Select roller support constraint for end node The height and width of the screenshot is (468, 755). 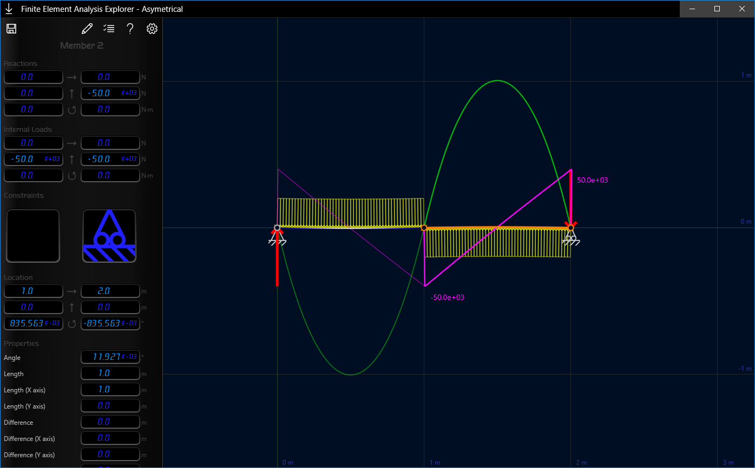coord(109,236)
